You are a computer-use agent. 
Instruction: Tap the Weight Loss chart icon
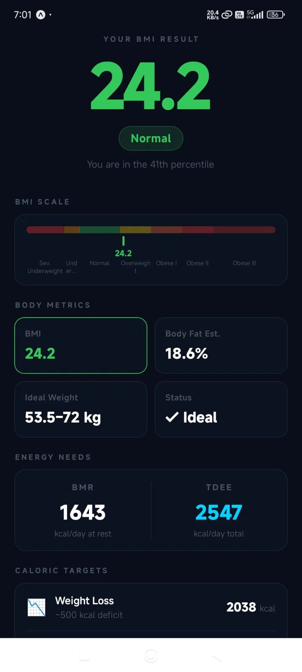pos(36,607)
